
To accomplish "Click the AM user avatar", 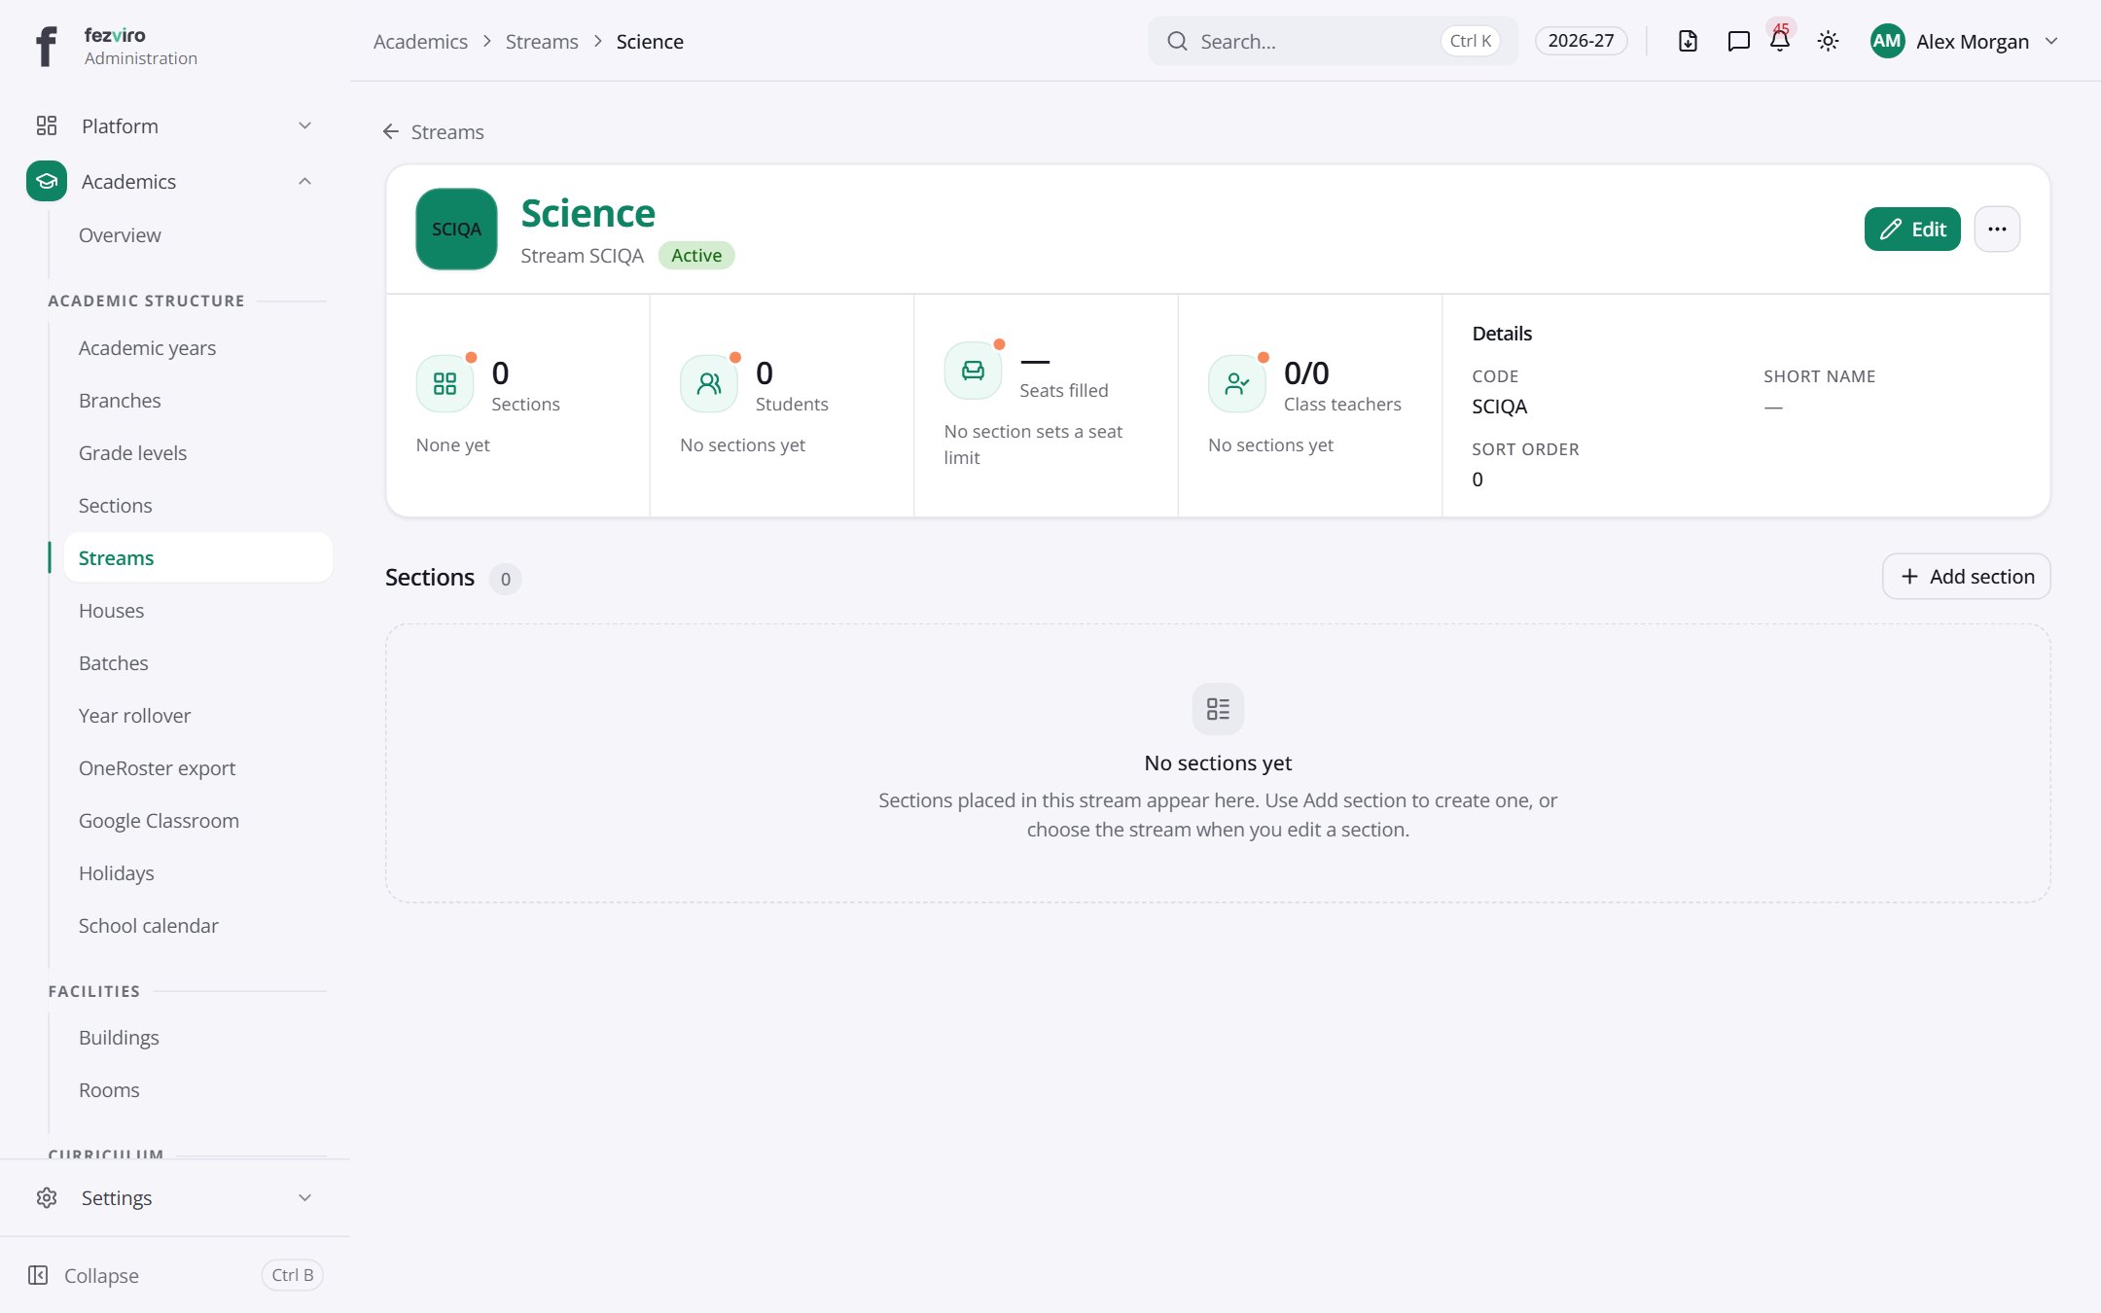I will [x=1887, y=41].
